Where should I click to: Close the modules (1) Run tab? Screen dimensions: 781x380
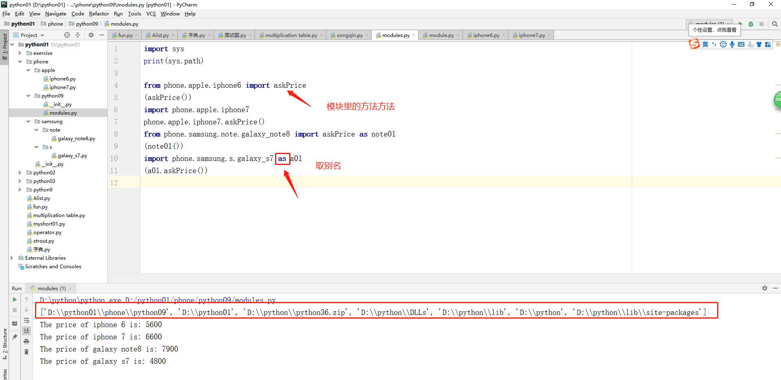70,289
